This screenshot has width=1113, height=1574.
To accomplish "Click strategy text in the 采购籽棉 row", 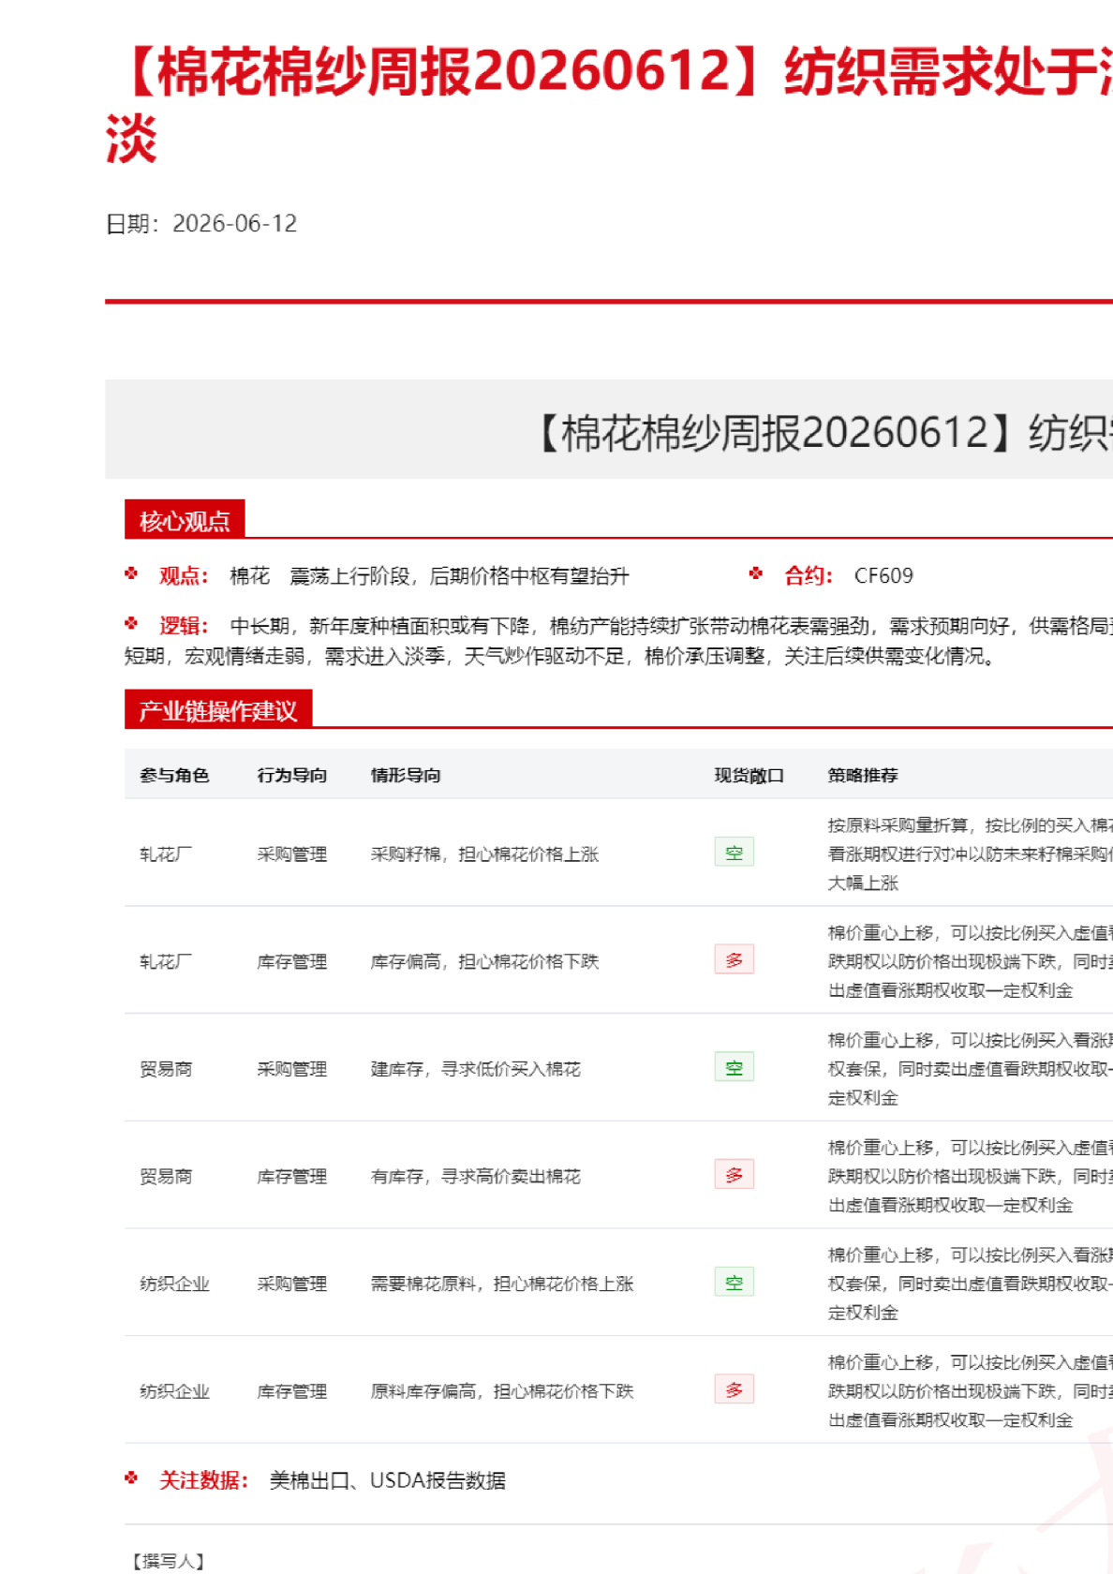I will coord(971,854).
